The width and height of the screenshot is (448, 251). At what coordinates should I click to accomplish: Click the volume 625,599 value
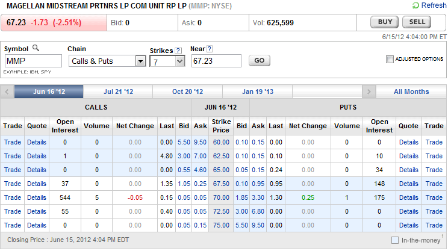click(x=280, y=23)
